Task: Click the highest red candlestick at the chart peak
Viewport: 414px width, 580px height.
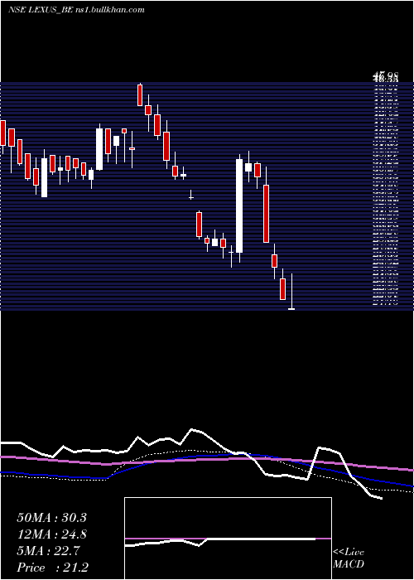Action: tap(140, 95)
